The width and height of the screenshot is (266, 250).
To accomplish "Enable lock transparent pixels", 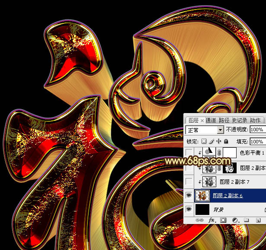I will pos(205,141).
